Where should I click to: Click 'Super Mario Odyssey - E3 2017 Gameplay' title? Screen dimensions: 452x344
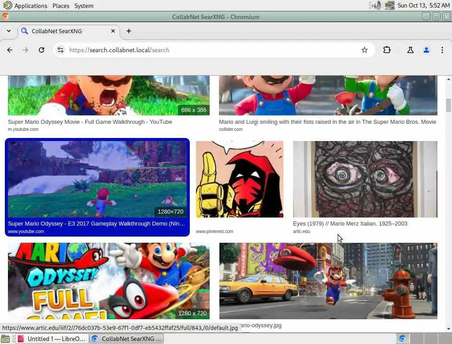pyautogui.click(x=97, y=224)
